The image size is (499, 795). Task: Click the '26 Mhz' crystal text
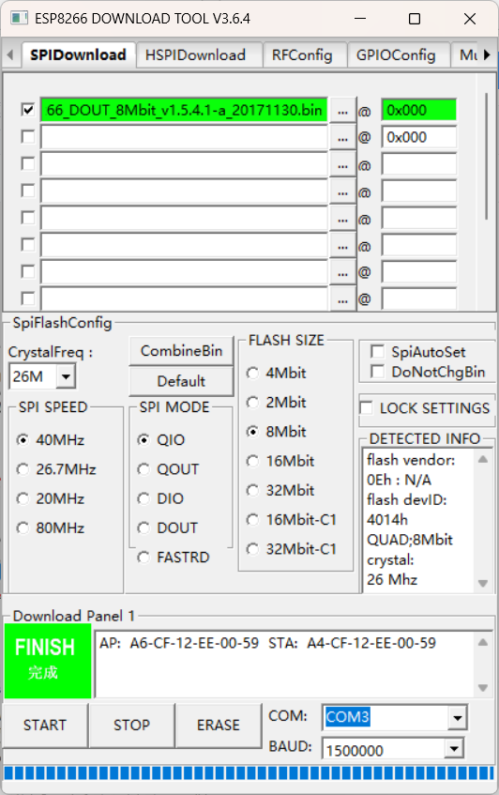[x=392, y=579]
